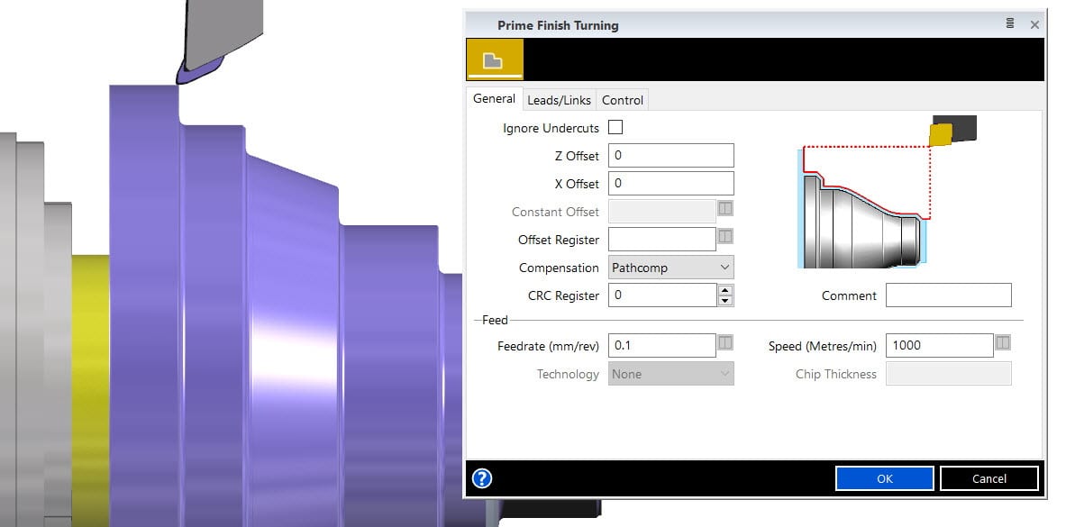1066x527 pixels.
Task: Click the Z Offset input field
Action: point(671,155)
